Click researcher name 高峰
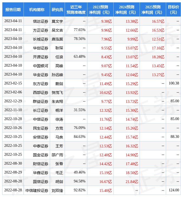This screenshot has height=197, width=181. [59, 66]
